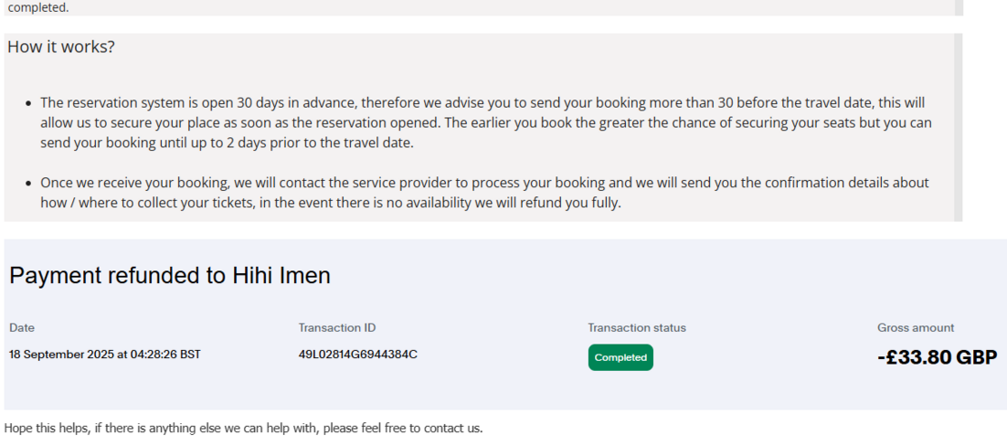This screenshot has width=1007, height=445.
Task: Click the transaction ID 49L02814G6944384C
Action: (357, 355)
